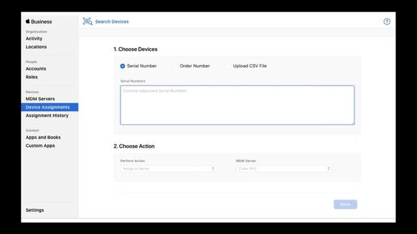Open Apps and Books in the sidebar
The height and width of the screenshot is (234, 417).
[43, 137]
